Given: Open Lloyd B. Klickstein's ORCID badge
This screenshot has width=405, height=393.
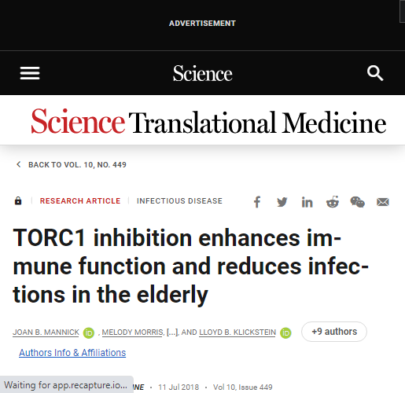Looking at the screenshot, I should [x=285, y=332].
